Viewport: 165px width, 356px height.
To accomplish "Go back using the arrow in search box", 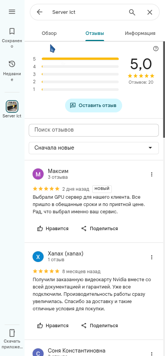I will pos(40,12).
